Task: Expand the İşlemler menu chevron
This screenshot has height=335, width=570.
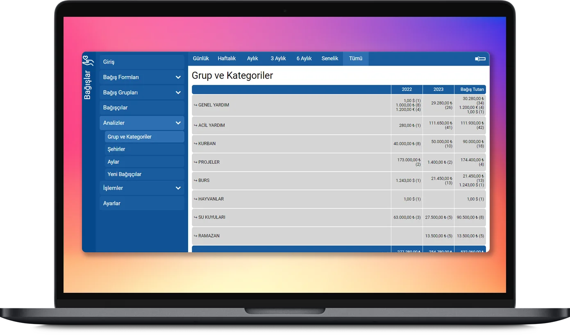Action: pos(178,188)
